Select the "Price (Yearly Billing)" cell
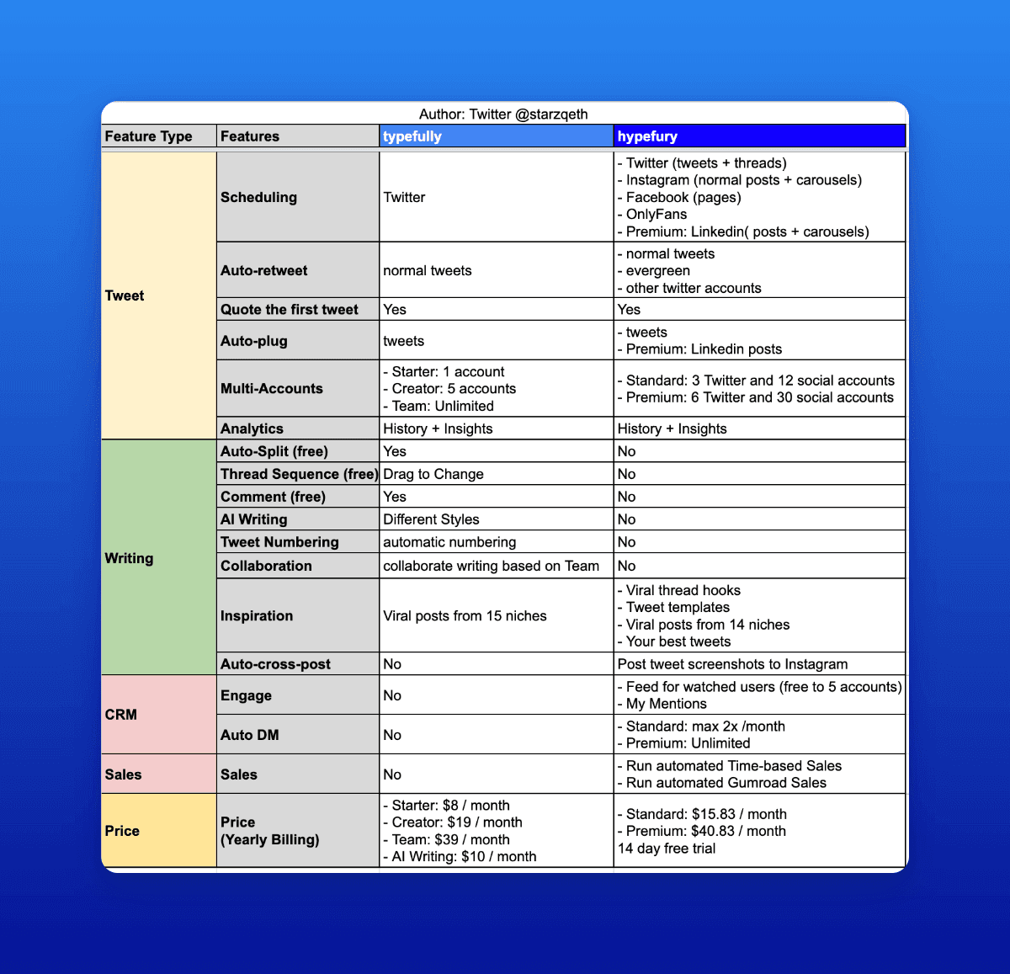Image resolution: width=1010 pixels, height=974 pixels. tap(298, 831)
